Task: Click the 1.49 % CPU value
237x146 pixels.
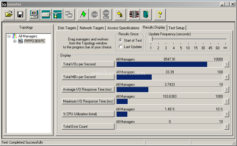Action: (x=170, y=109)
